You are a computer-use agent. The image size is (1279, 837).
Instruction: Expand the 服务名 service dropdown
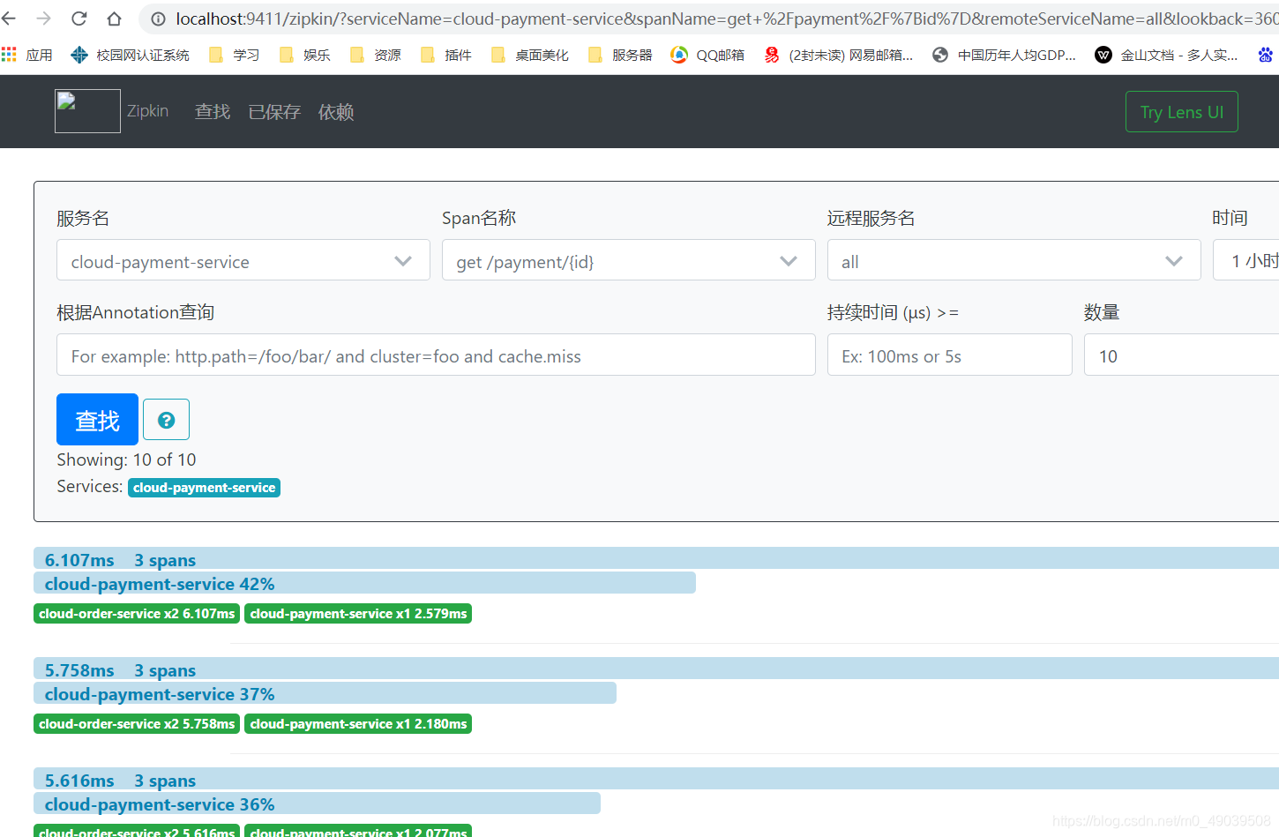(243, 260)
